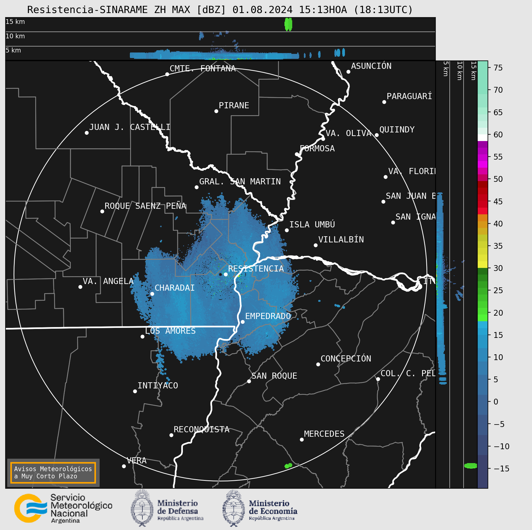Click the 55 dBZ magenta color band
The width and height of the screenshot is (532, 530).
(483, 158)
